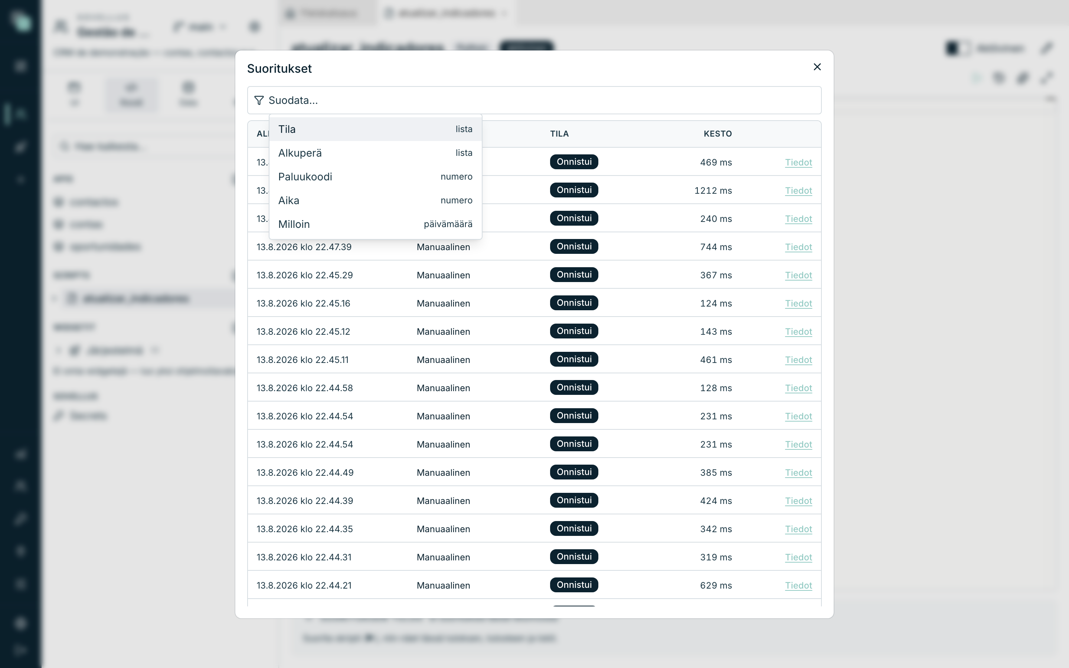The image size is (1069, 668).
Task: Click the 469 ms duration value
Action: (x=716, y=163)
